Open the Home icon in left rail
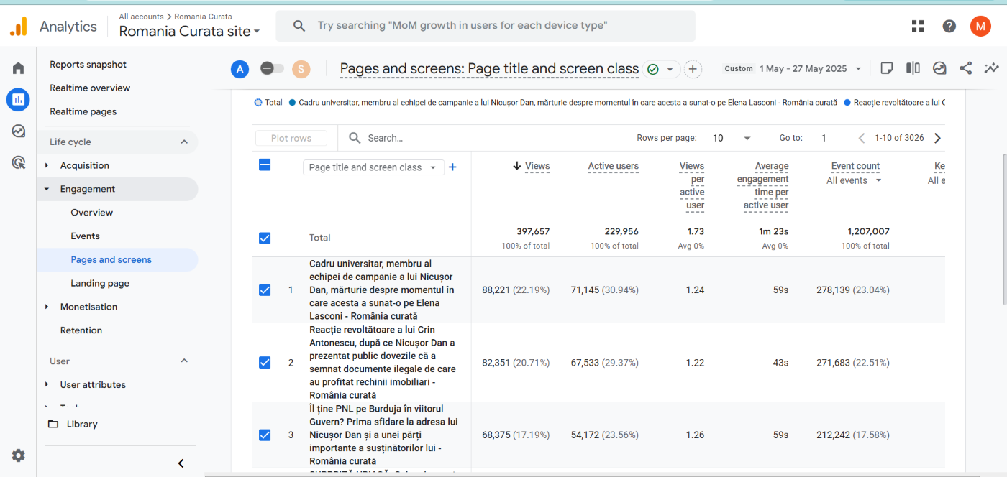The height and width of the screenshot is (477, 1007). click(x=18, y=68)
